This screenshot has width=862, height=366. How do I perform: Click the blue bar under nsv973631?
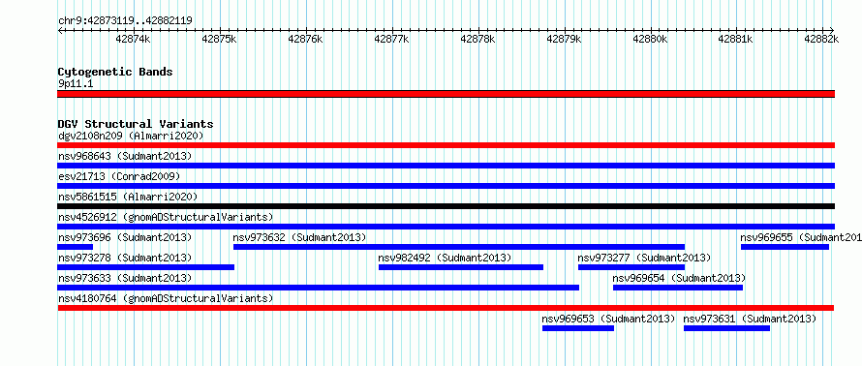coord(726,328)
